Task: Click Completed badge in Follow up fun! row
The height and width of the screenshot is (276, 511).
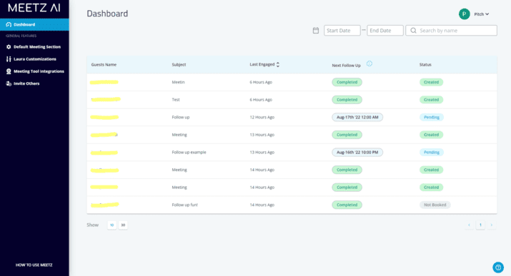Action: (x=347, y=205)
